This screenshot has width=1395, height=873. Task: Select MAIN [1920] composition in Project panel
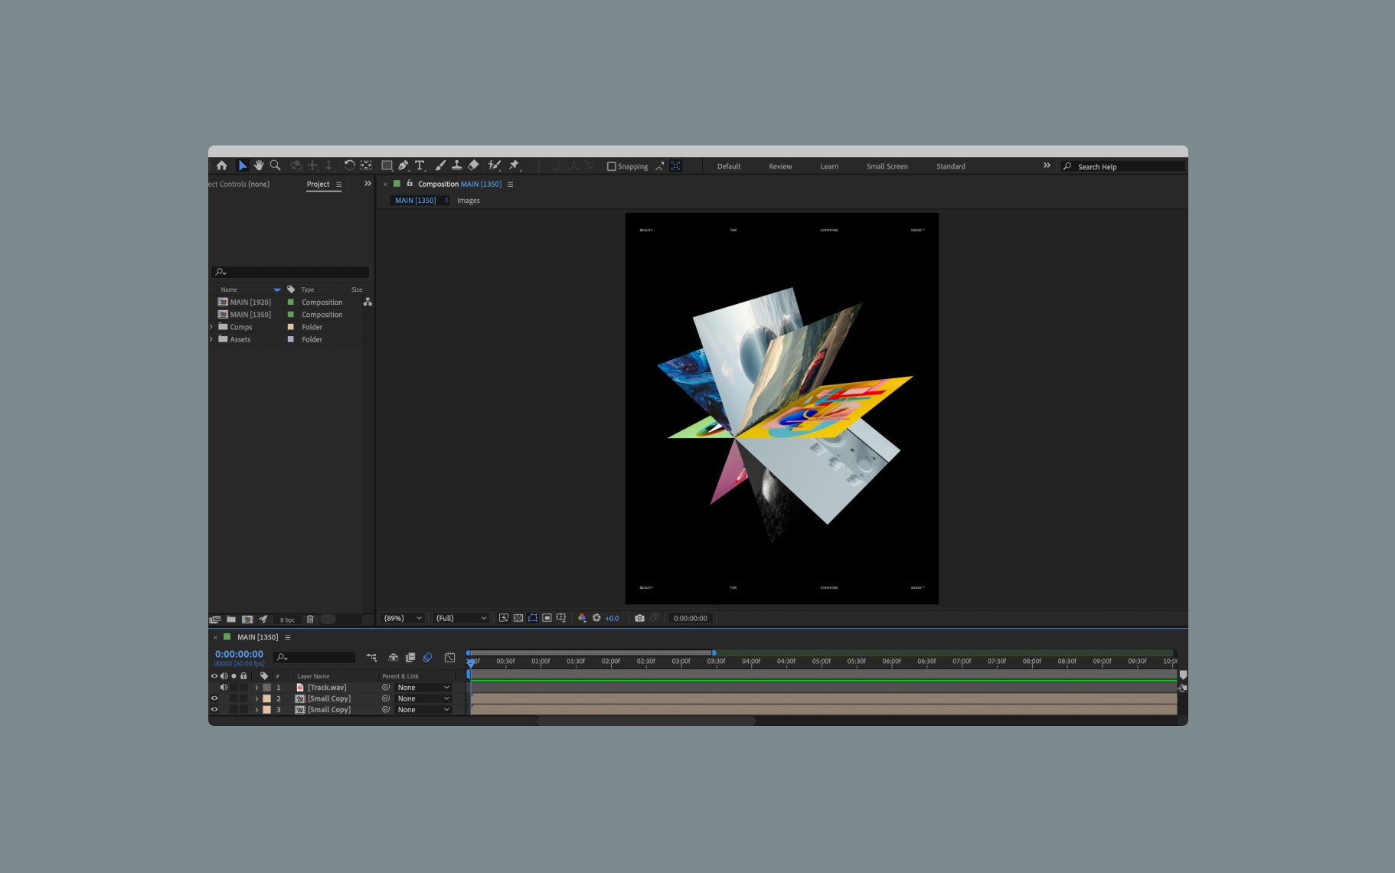[250, 302]
